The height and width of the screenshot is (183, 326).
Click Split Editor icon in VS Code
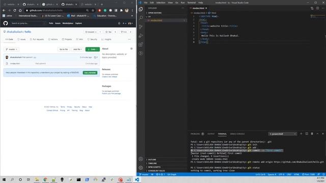(x=317, y=8)
